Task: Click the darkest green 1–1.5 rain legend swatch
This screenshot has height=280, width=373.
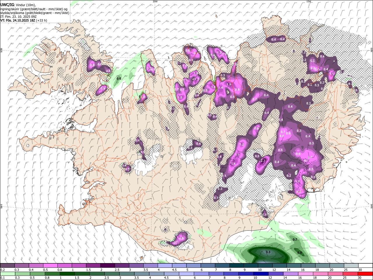Action: click(67, 274)
